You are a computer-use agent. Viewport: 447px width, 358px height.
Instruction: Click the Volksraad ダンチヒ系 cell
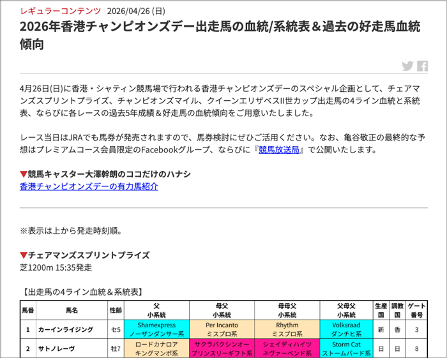pyautogui.click(x=346, y=329)
